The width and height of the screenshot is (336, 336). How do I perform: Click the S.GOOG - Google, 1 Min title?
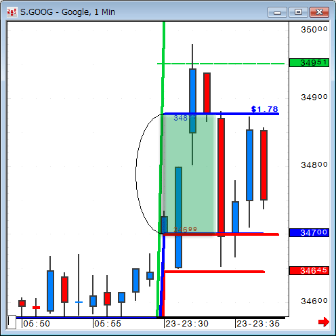coord(68,12)
